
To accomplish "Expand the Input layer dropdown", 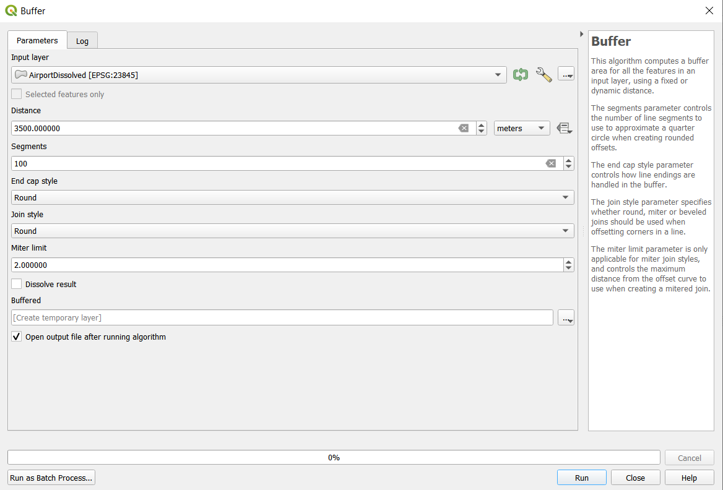I will (498, 75).
